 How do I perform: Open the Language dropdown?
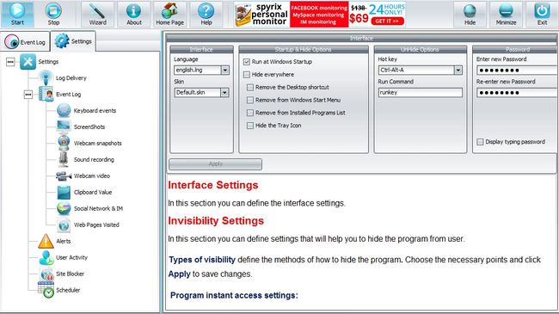(x=225, y=71)
